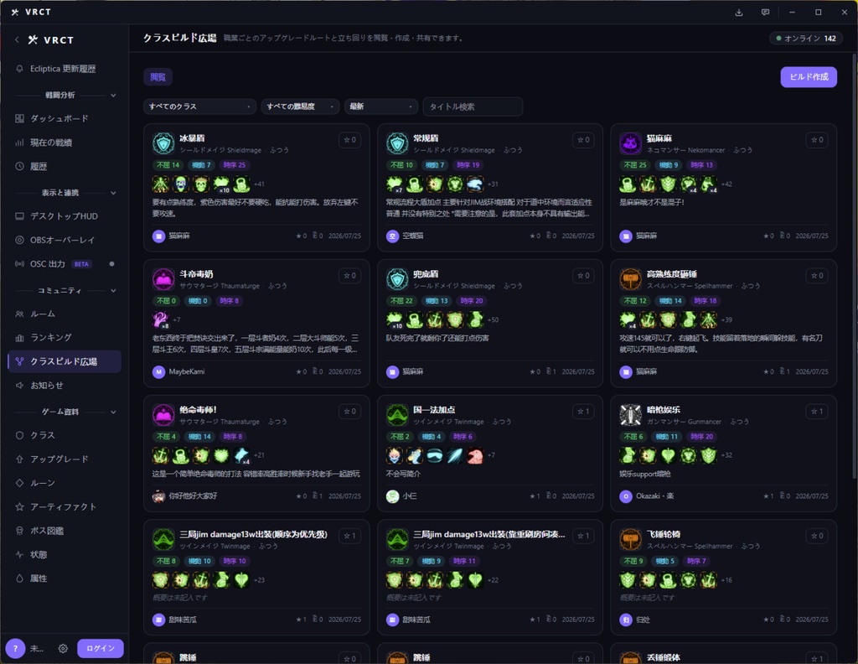Click the アーティファクト star icon

coord(20,507)
